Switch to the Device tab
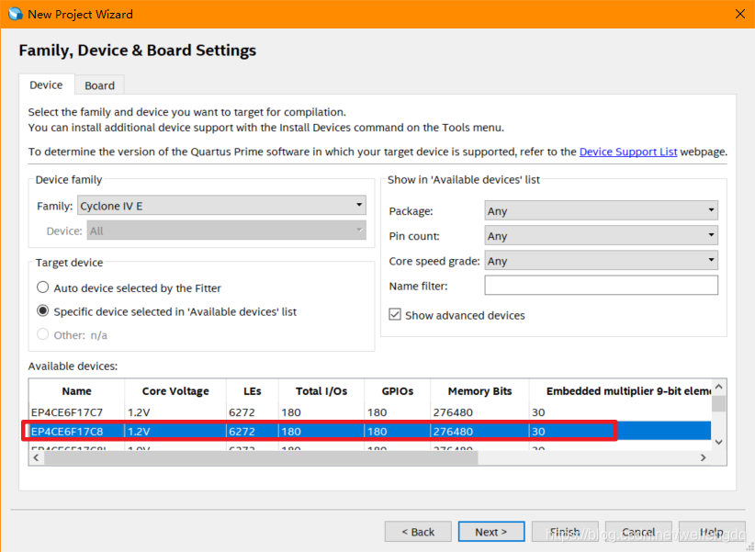 click(x=46, y=84)
